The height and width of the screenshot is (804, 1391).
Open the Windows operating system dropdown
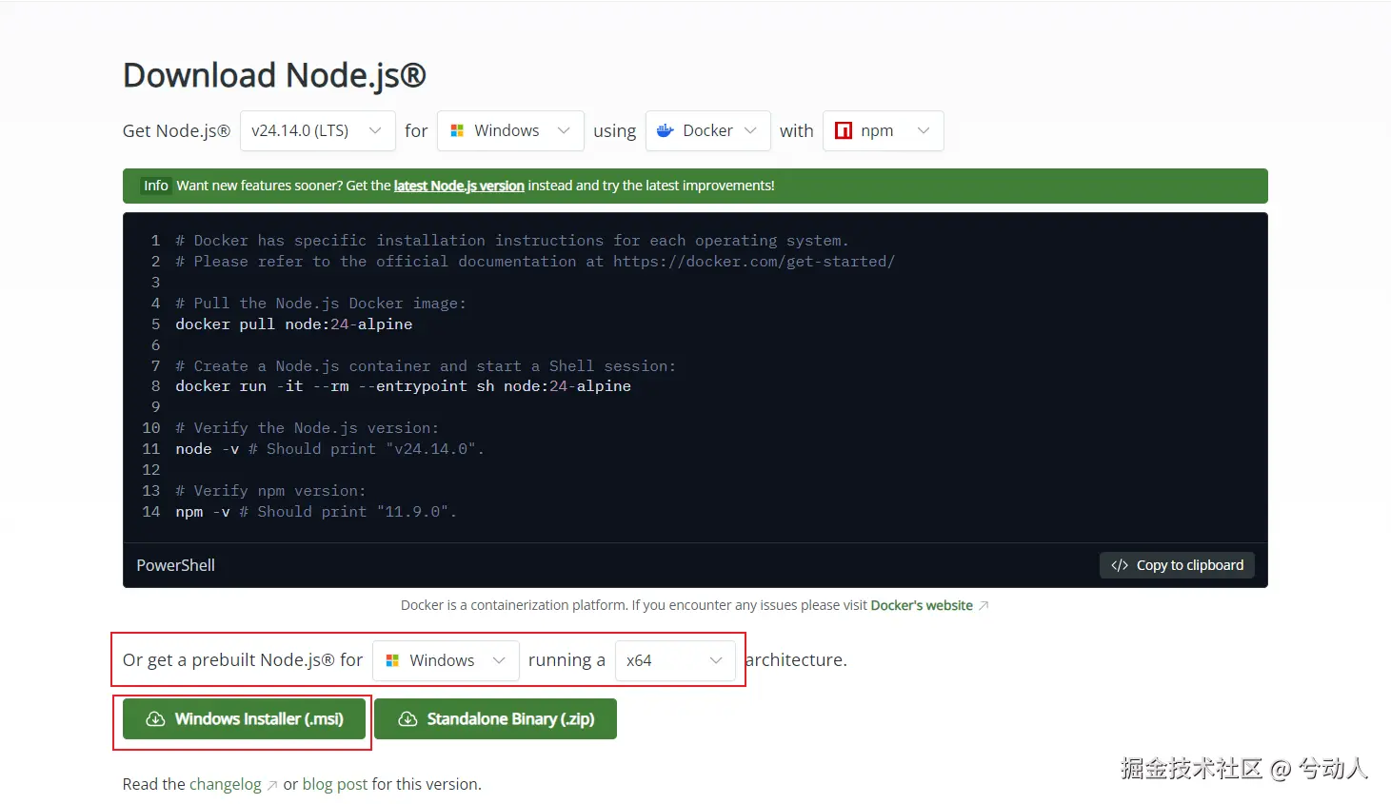[510, 130]
